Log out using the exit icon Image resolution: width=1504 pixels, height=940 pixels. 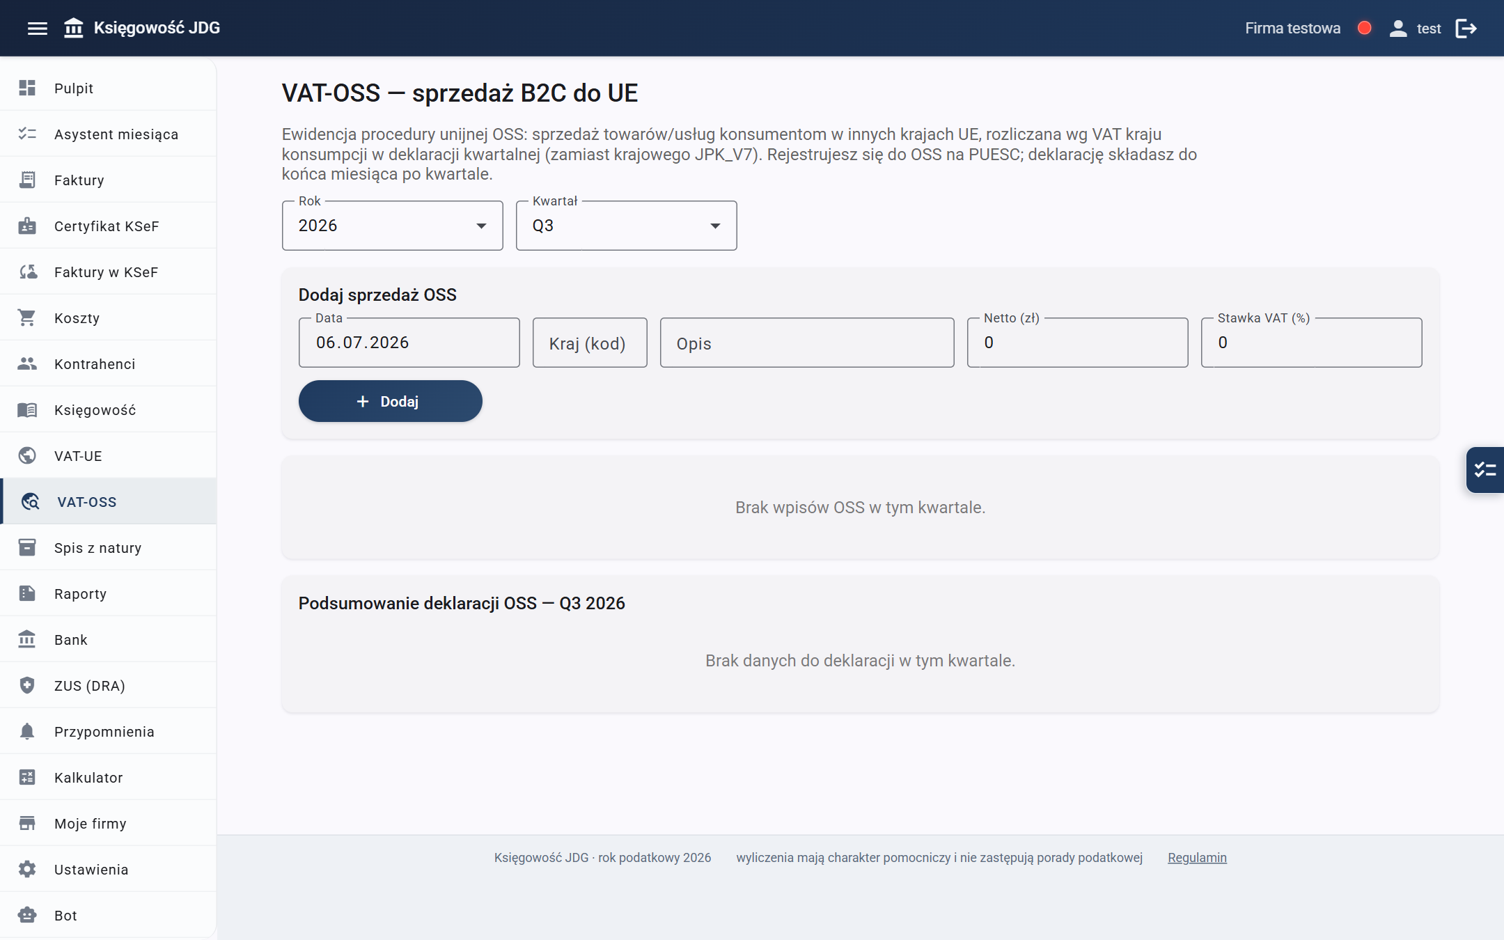pyautogui.click(x=1466, y=29)
